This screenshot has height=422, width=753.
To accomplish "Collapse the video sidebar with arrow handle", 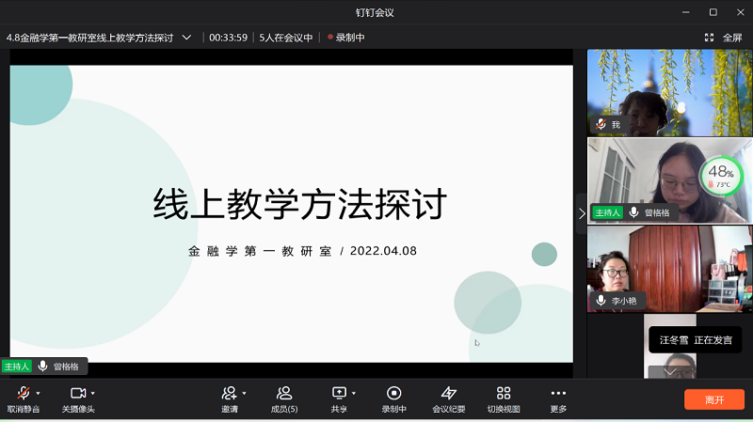I will [x=581, y=213].
